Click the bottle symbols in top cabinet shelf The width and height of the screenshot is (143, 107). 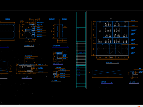point(112,24)
